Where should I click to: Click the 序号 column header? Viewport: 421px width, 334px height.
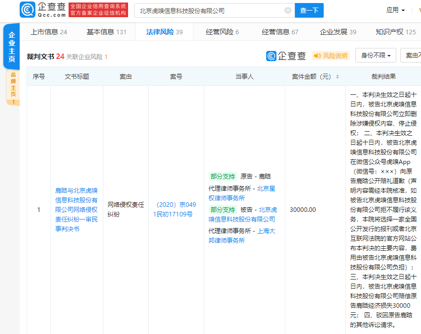[x=39, y=77]
